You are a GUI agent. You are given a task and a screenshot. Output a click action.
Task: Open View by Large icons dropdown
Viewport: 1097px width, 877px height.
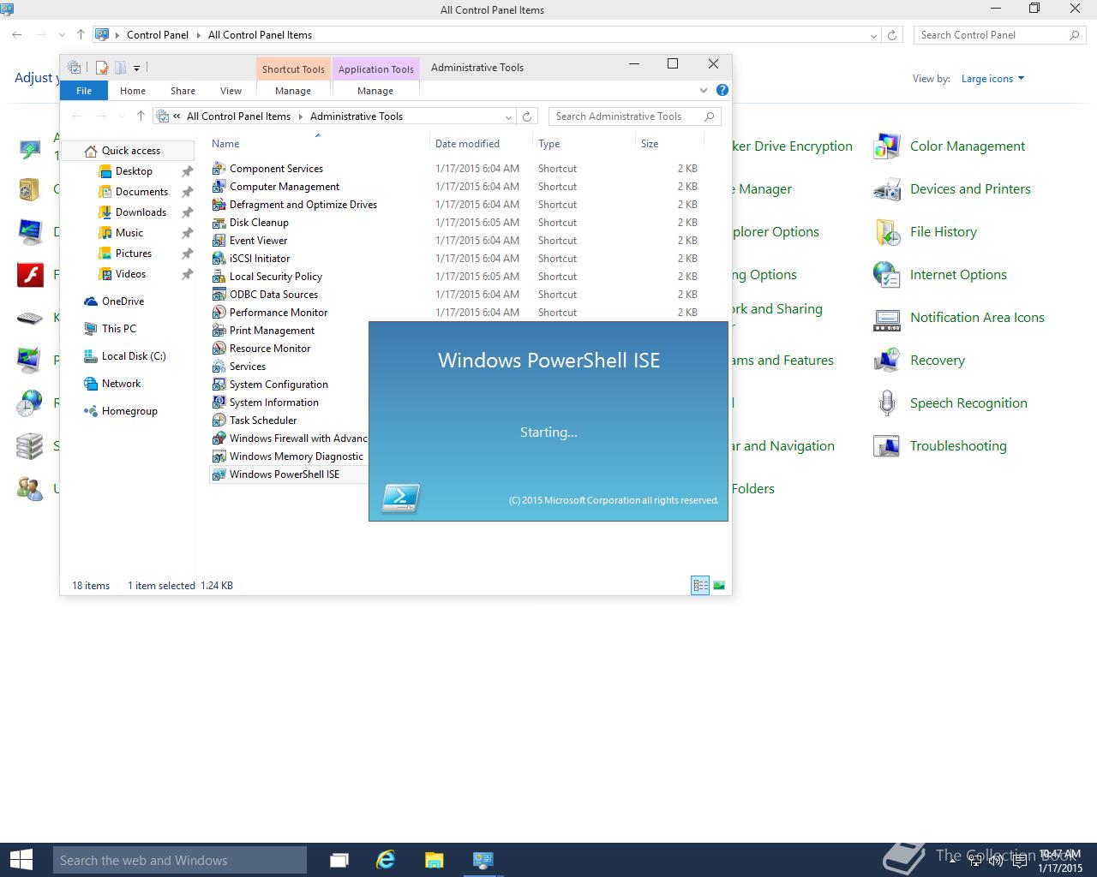(992, 79)
